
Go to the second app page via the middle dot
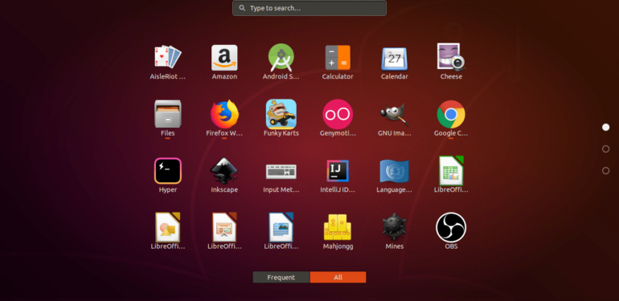pyautogui.click(x=605, y=149)
